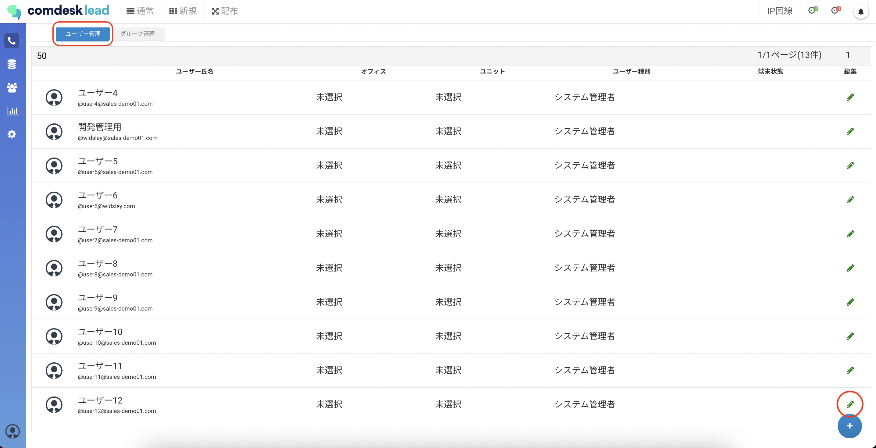
Task: Click the ユーザー4 avatar thumbnail
Action: [54, 98]
